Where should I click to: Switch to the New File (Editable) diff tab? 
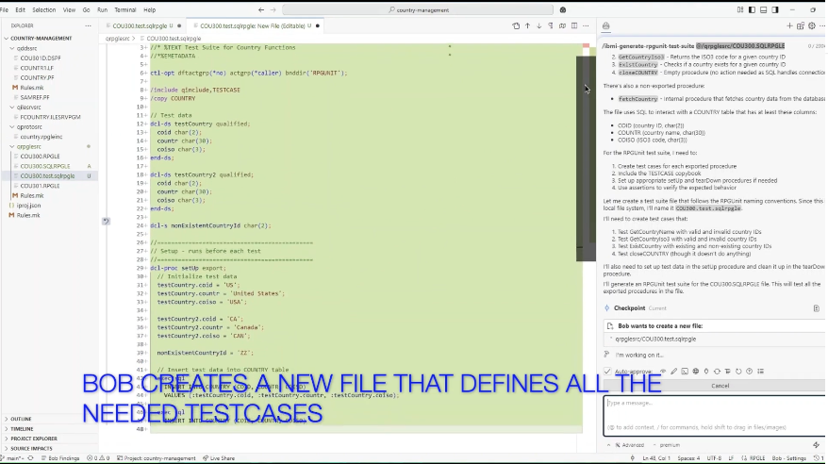[253, 25]
